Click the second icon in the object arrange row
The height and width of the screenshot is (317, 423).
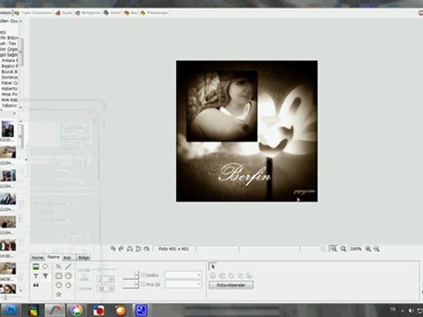[222, 276]
